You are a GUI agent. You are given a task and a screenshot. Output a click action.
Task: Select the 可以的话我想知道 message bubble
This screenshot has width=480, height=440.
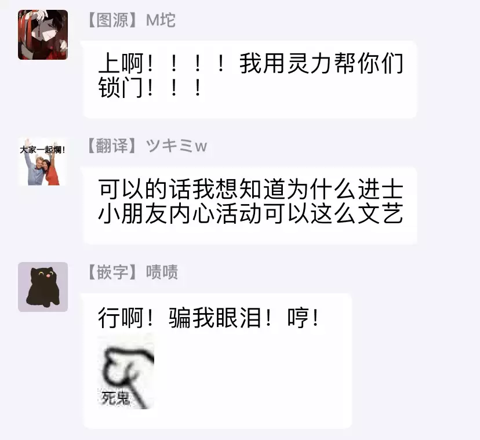250,205
